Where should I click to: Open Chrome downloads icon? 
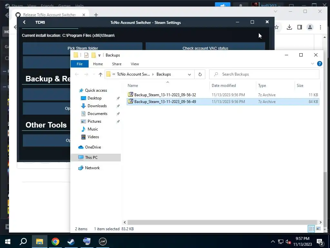289,27
